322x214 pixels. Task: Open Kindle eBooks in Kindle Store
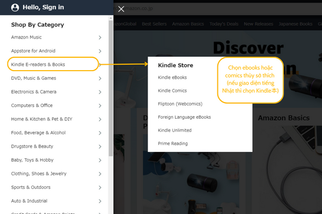(x=172, y=78)
